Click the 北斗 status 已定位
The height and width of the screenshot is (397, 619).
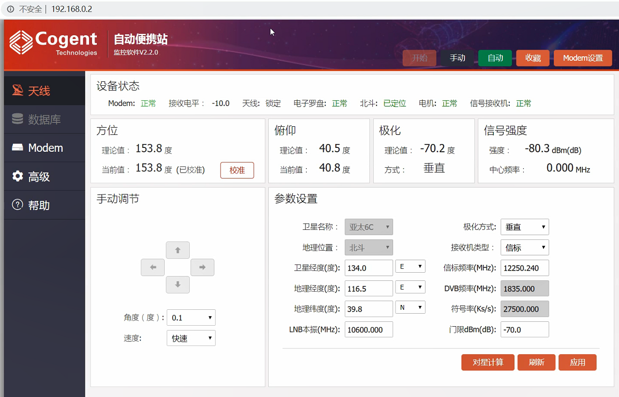(x=395, y=103)
